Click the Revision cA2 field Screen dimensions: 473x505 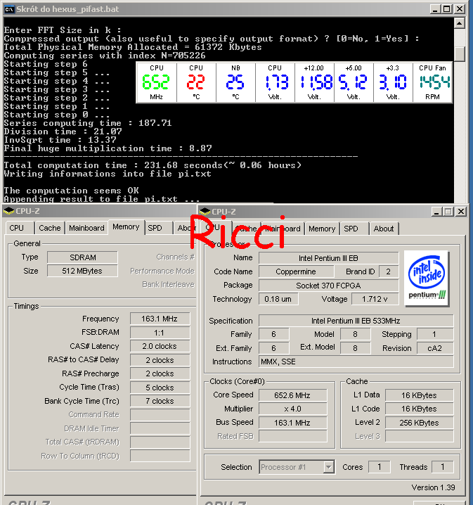[x=435, y=348]
